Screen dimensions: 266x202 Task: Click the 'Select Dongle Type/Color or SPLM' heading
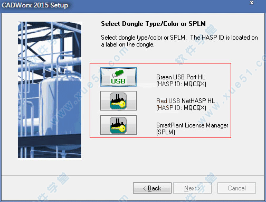click(x=153, y=24)
